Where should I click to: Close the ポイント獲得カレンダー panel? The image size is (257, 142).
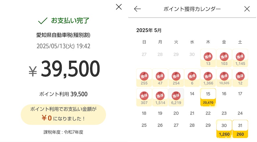click(247, 9)
